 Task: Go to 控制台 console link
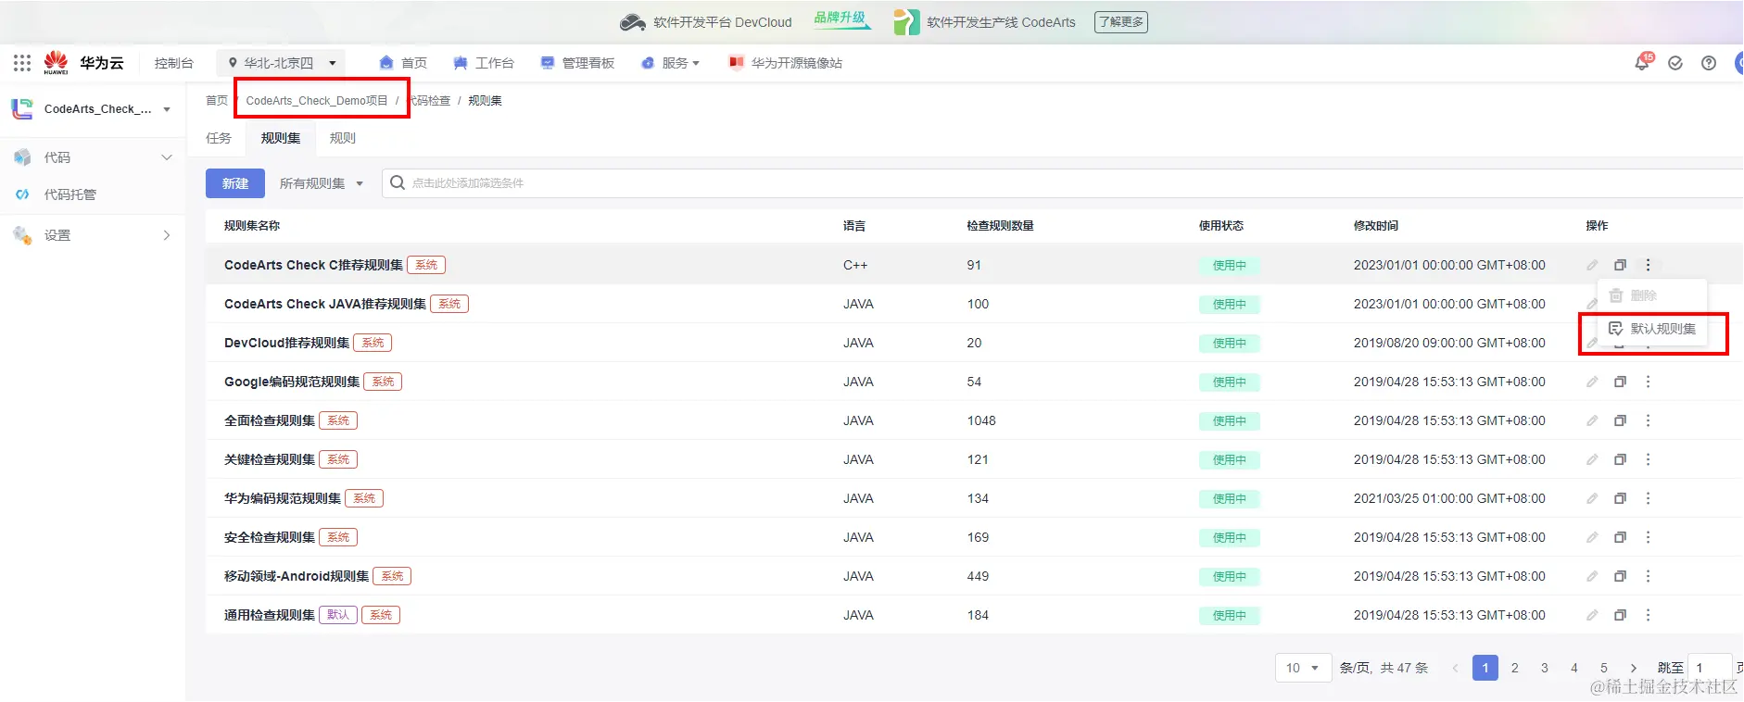tap(174, 63)
